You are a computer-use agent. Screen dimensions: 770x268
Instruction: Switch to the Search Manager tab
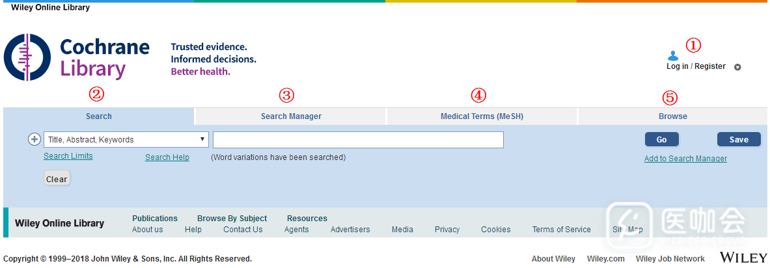click(x=291, y=116)
